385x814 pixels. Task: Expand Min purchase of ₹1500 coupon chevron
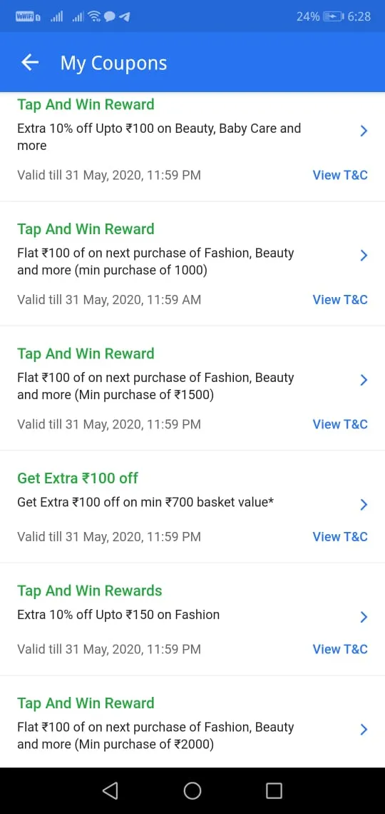[x=364, y=380]
